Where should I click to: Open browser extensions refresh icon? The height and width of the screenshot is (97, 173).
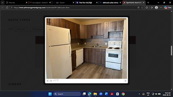(147, 8)
